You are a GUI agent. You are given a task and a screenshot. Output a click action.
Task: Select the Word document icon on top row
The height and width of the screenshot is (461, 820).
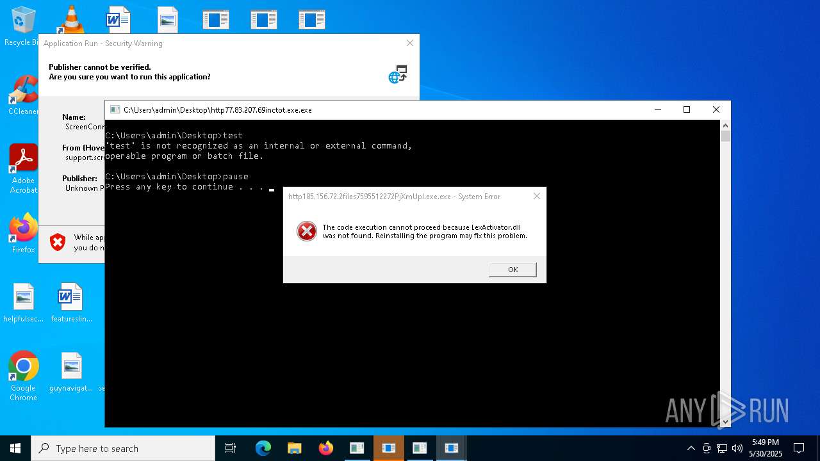[x=119, y=19]
